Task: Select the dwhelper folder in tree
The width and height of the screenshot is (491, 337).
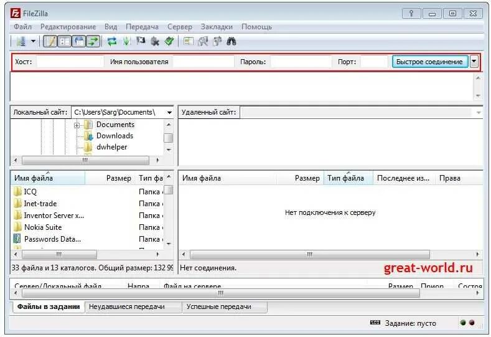Action: point(112,148)
